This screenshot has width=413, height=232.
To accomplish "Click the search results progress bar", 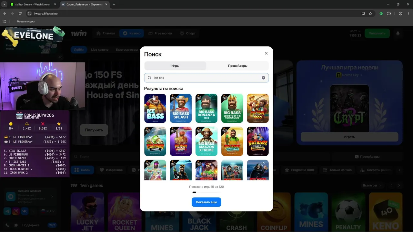I will tap(206, 192).
